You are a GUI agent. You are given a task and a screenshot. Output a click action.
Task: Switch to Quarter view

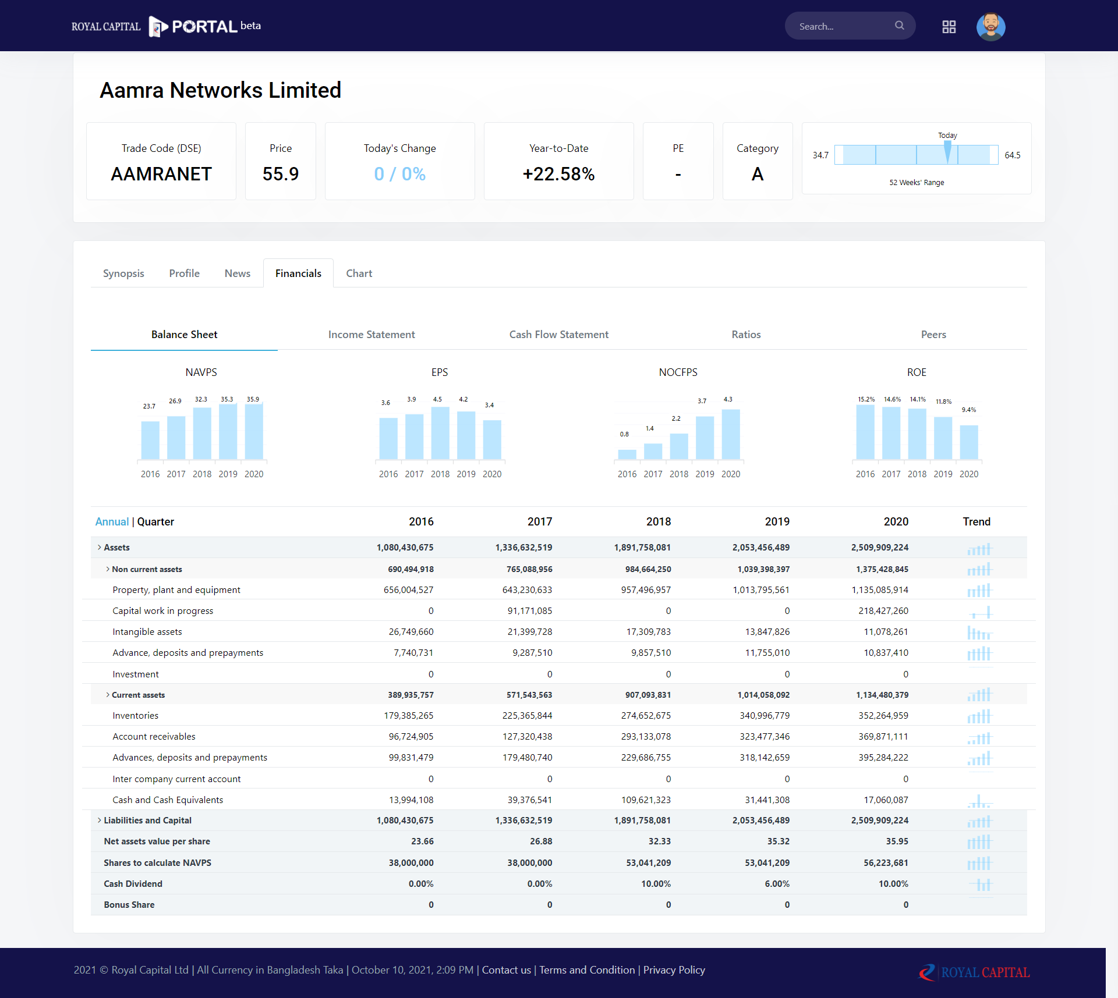click(x=155, y=522)
